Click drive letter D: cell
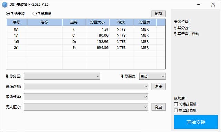 pos(74,42)
